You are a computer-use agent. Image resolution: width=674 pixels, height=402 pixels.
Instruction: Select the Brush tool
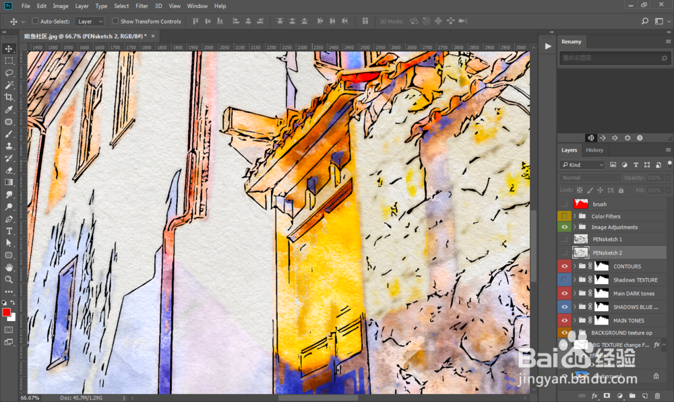[9, 133]
